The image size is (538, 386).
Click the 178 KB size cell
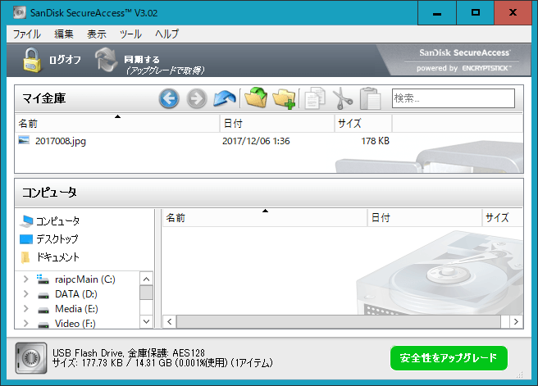click(375, 141)
